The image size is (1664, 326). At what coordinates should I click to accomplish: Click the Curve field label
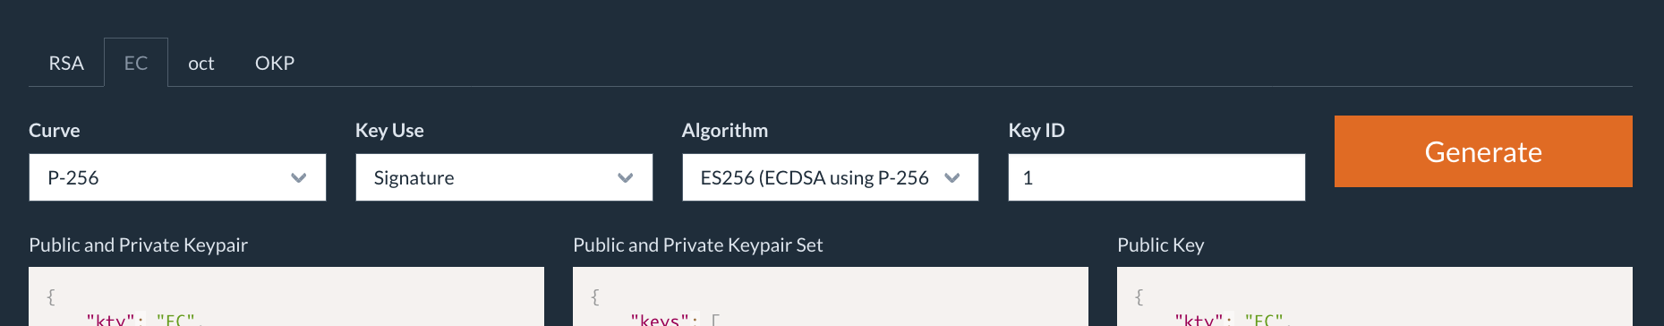(x=55, y=130)
